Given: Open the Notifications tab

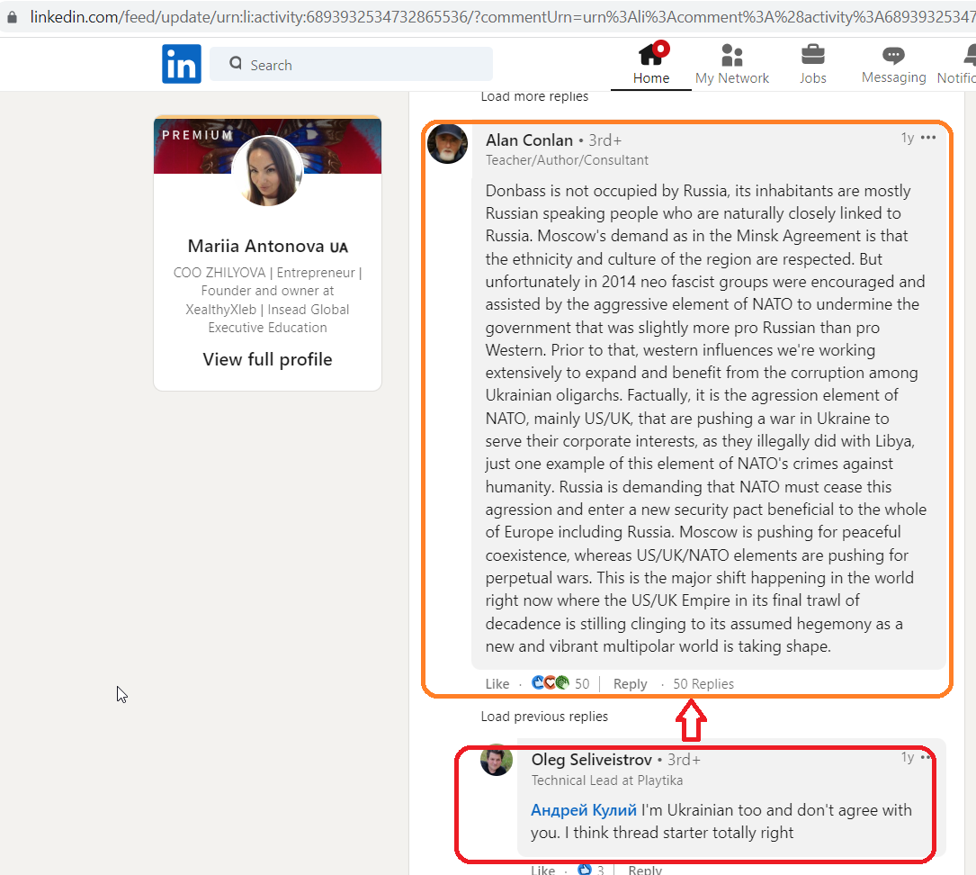Looking at the screenshot, I should pos(957,64).
